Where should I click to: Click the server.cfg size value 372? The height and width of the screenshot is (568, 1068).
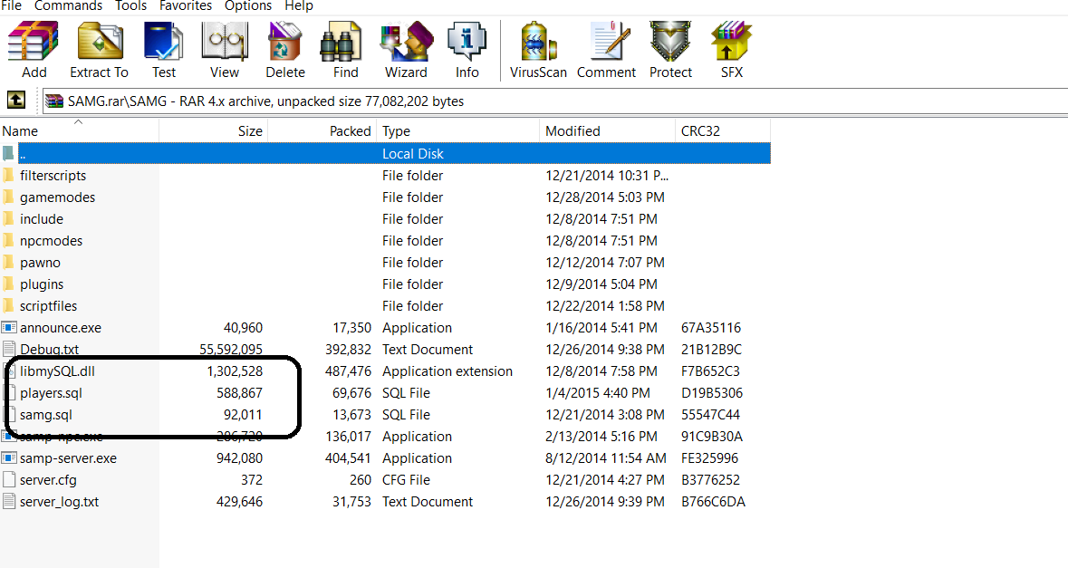(251, 480)
